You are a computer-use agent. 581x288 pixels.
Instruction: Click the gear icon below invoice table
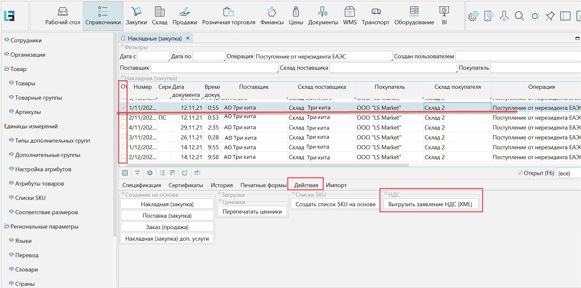point(150,173)
